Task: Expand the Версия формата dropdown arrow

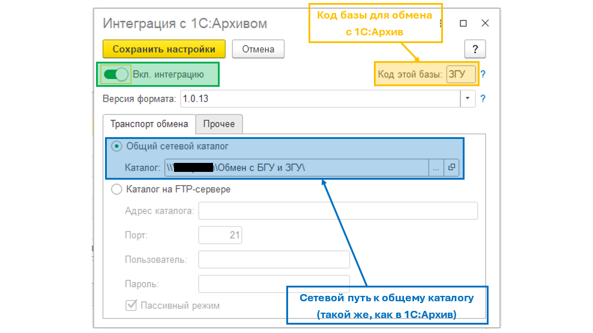Action: (x=468, y=99)
